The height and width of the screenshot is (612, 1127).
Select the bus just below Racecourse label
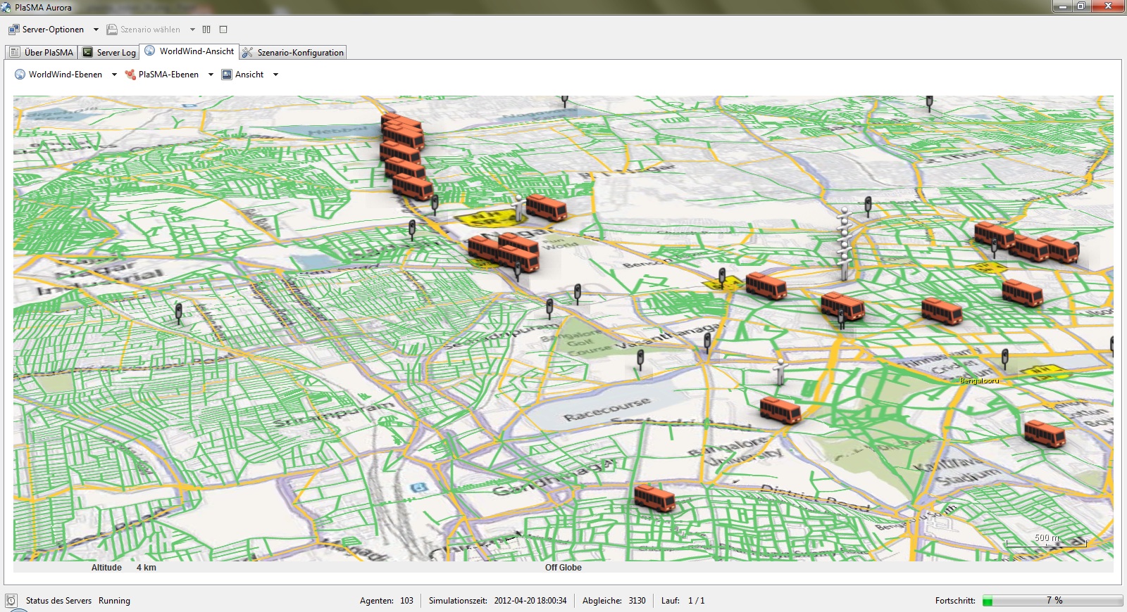pyautogui.click(x=780, y=410)
